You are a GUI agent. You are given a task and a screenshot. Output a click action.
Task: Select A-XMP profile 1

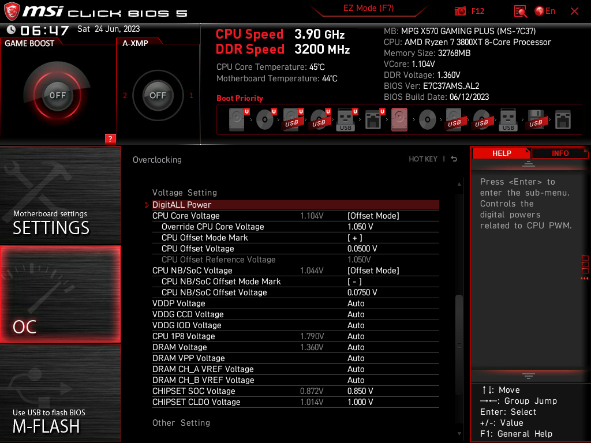click(191, 95)
